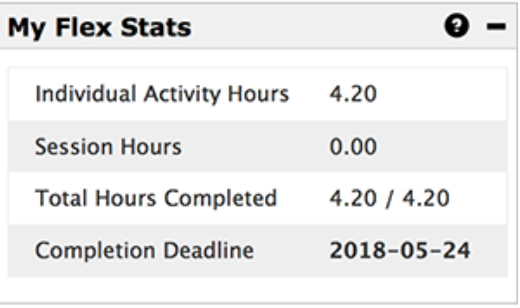Viewport: 520px width, 308px height.
Task: Select the Individual Activity Hours label
Action: point(162,94)
